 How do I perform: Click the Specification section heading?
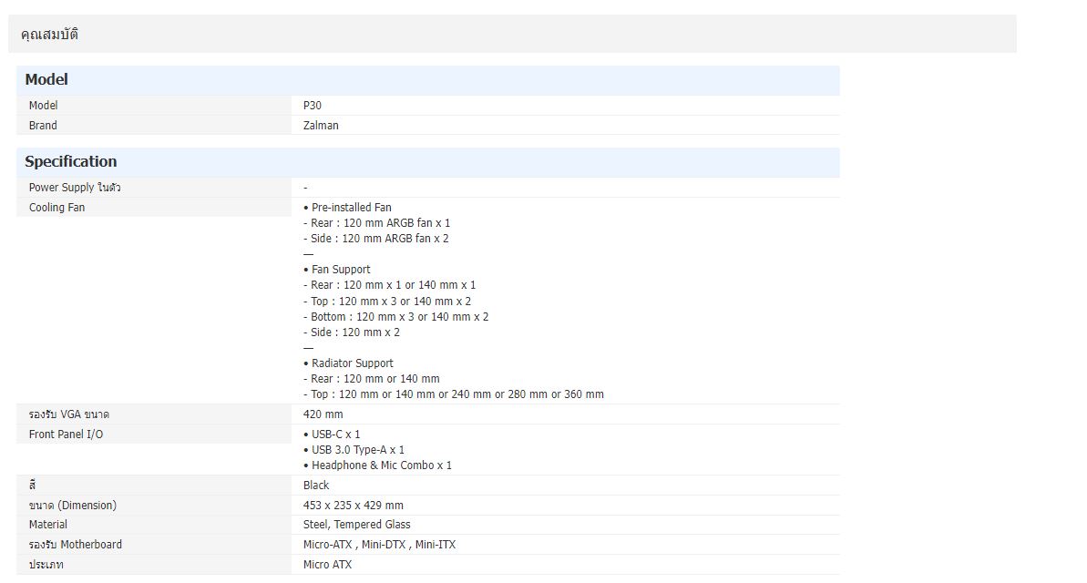pyautogui.click(x=71, y=162)
